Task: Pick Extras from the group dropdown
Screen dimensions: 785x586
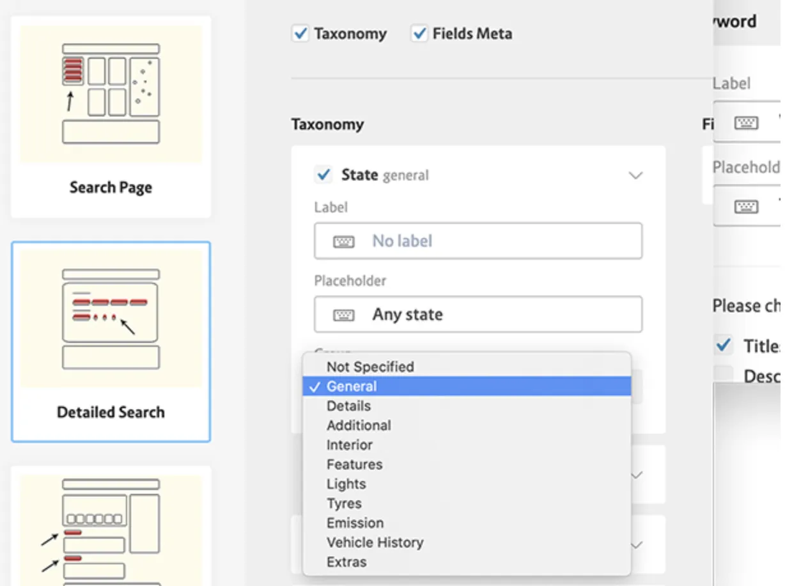Action: coord(467,562)
